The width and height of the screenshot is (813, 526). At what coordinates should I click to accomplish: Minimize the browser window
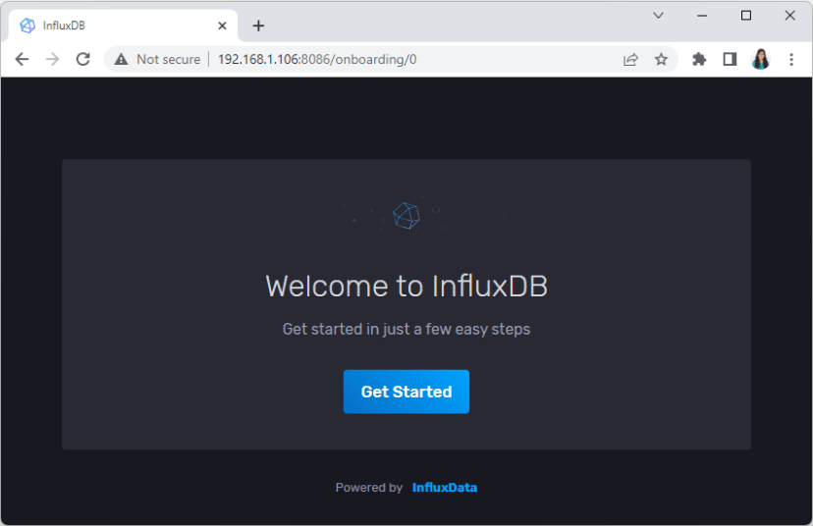702,16
